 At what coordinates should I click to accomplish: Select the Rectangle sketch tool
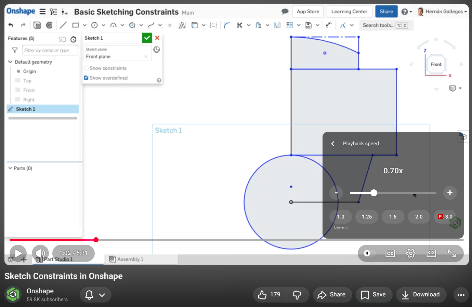[x=76, y=25]
